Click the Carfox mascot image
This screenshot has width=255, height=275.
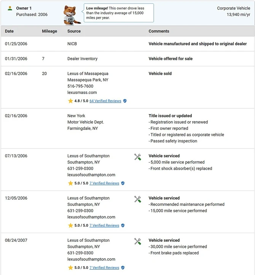(x=72, y=15)
